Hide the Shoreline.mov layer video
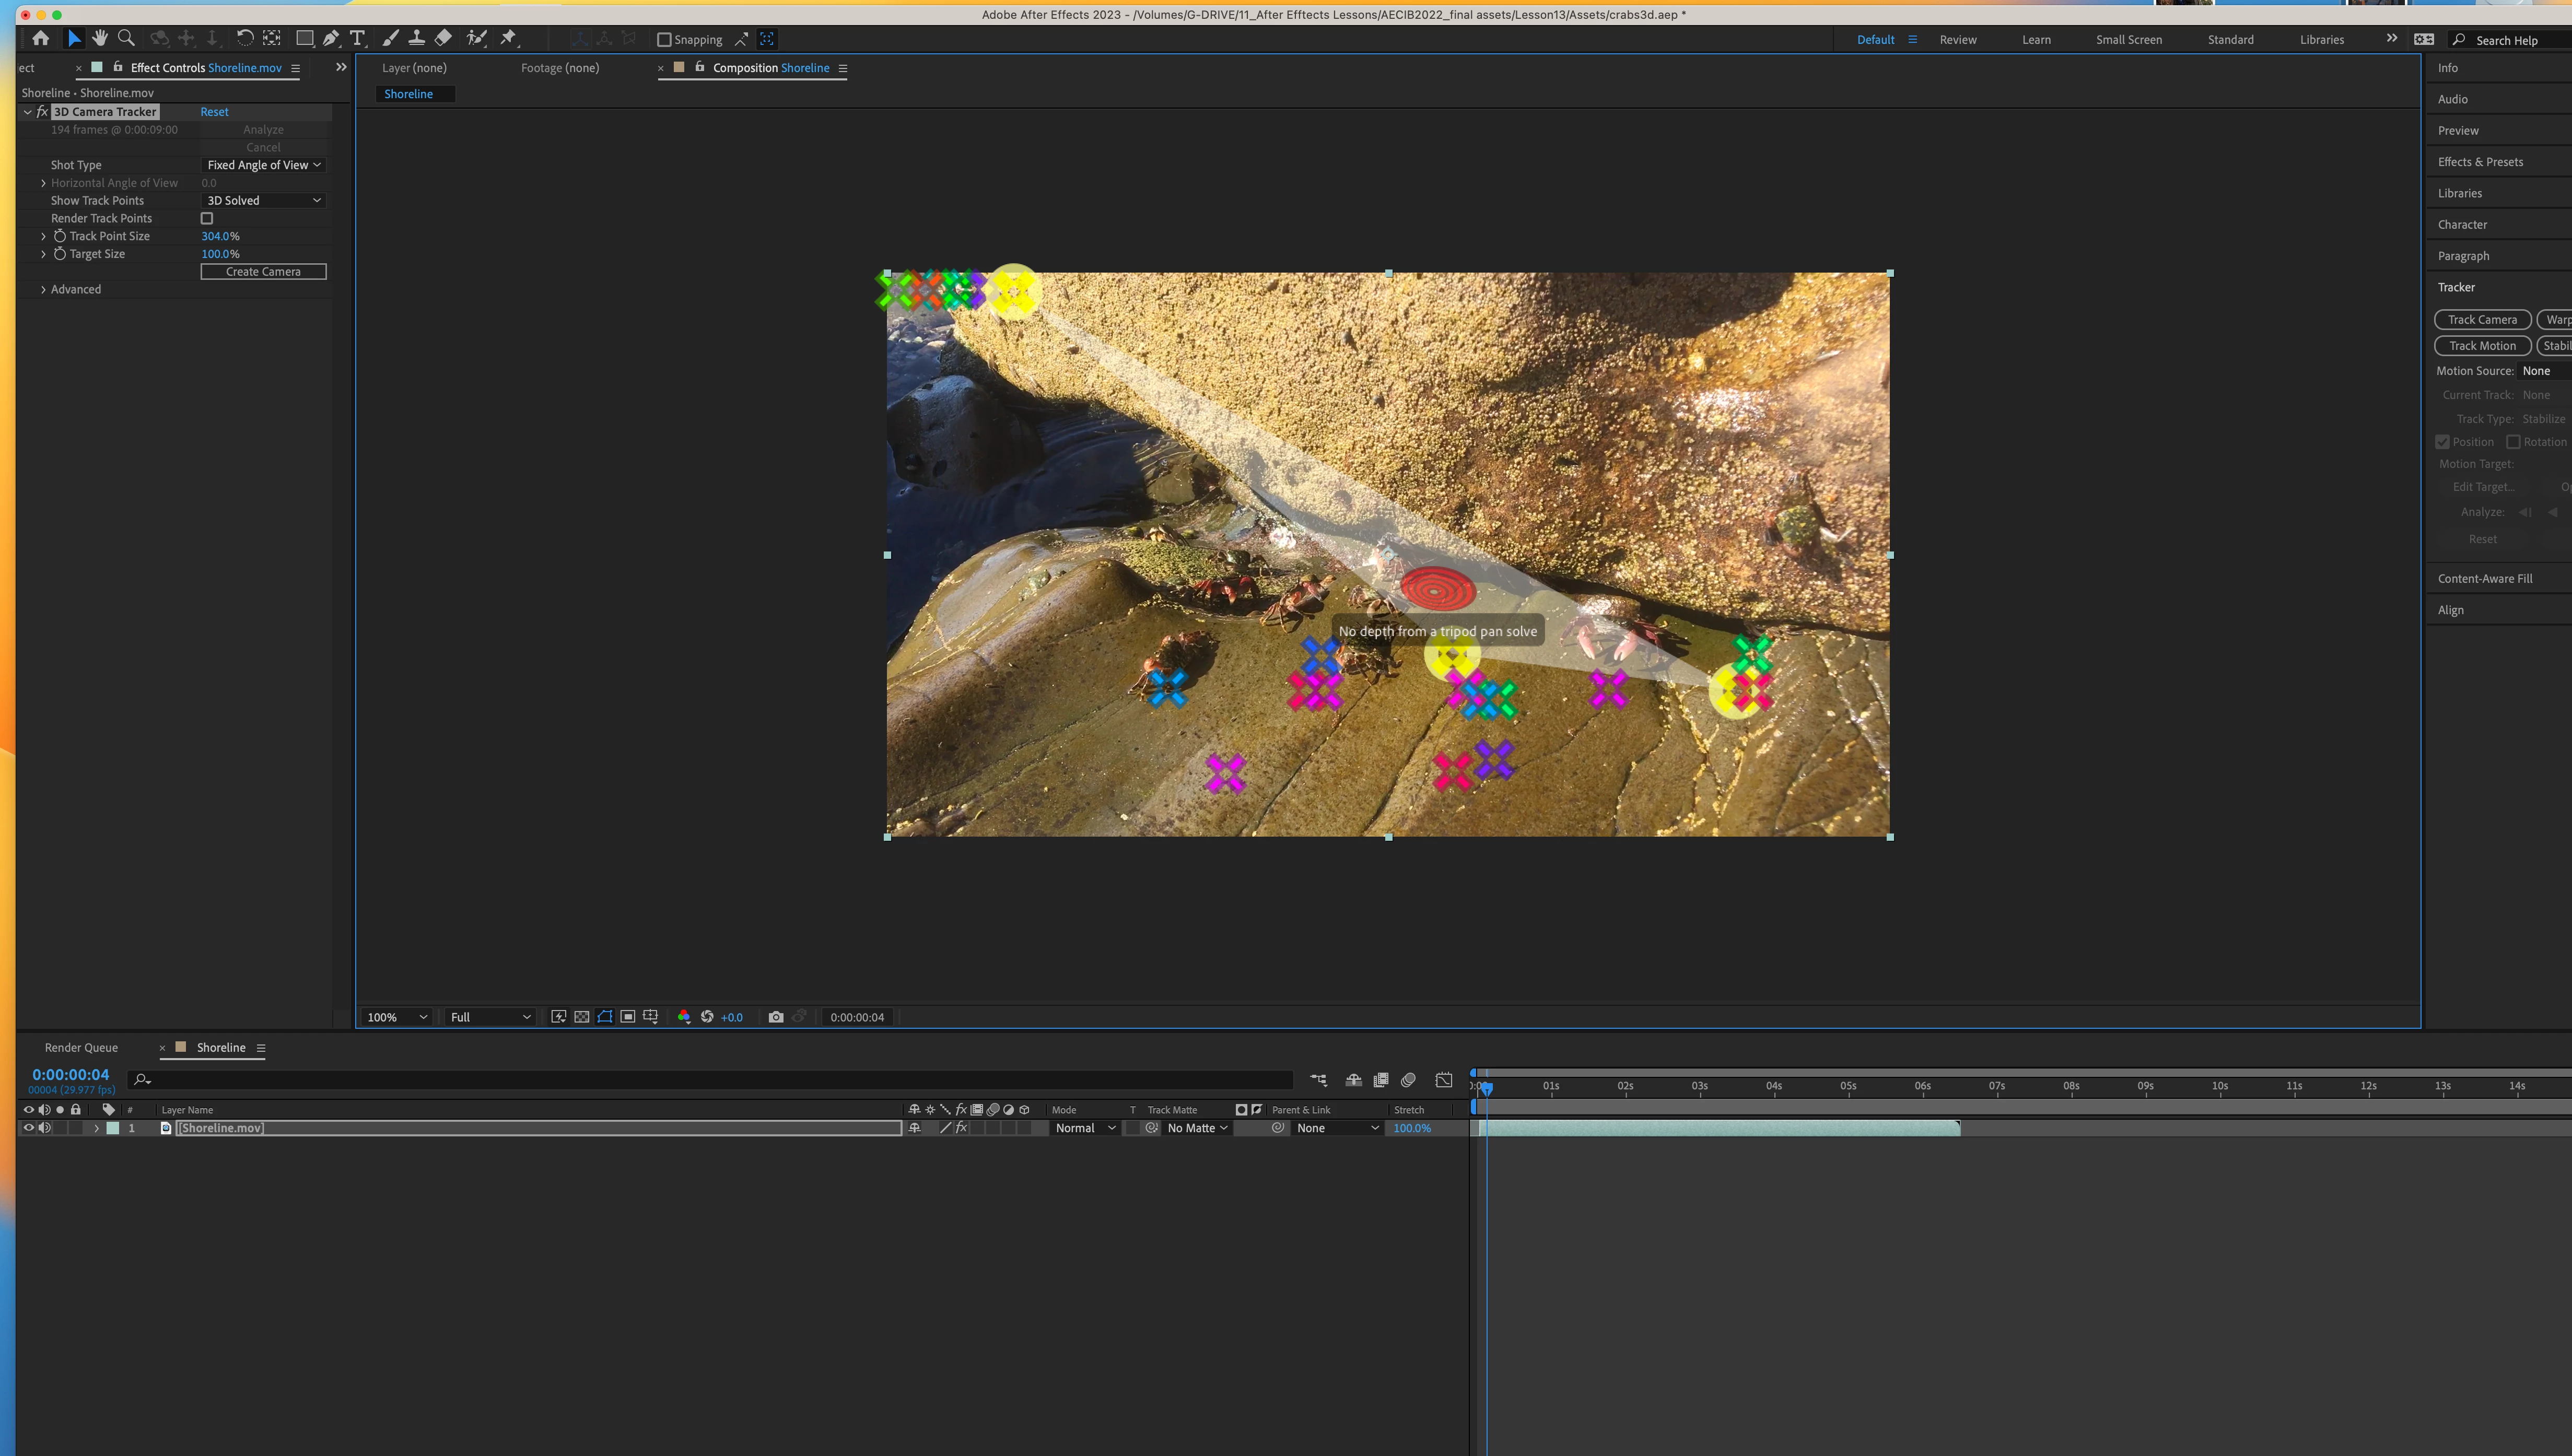Viewport: 2572px width, 1456px height. [x=28, y=1128]
